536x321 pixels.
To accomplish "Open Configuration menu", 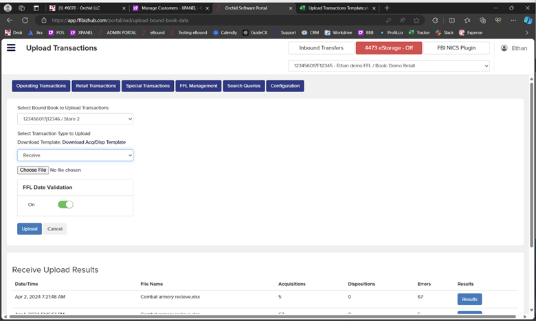I will click(x=285, y=86).
